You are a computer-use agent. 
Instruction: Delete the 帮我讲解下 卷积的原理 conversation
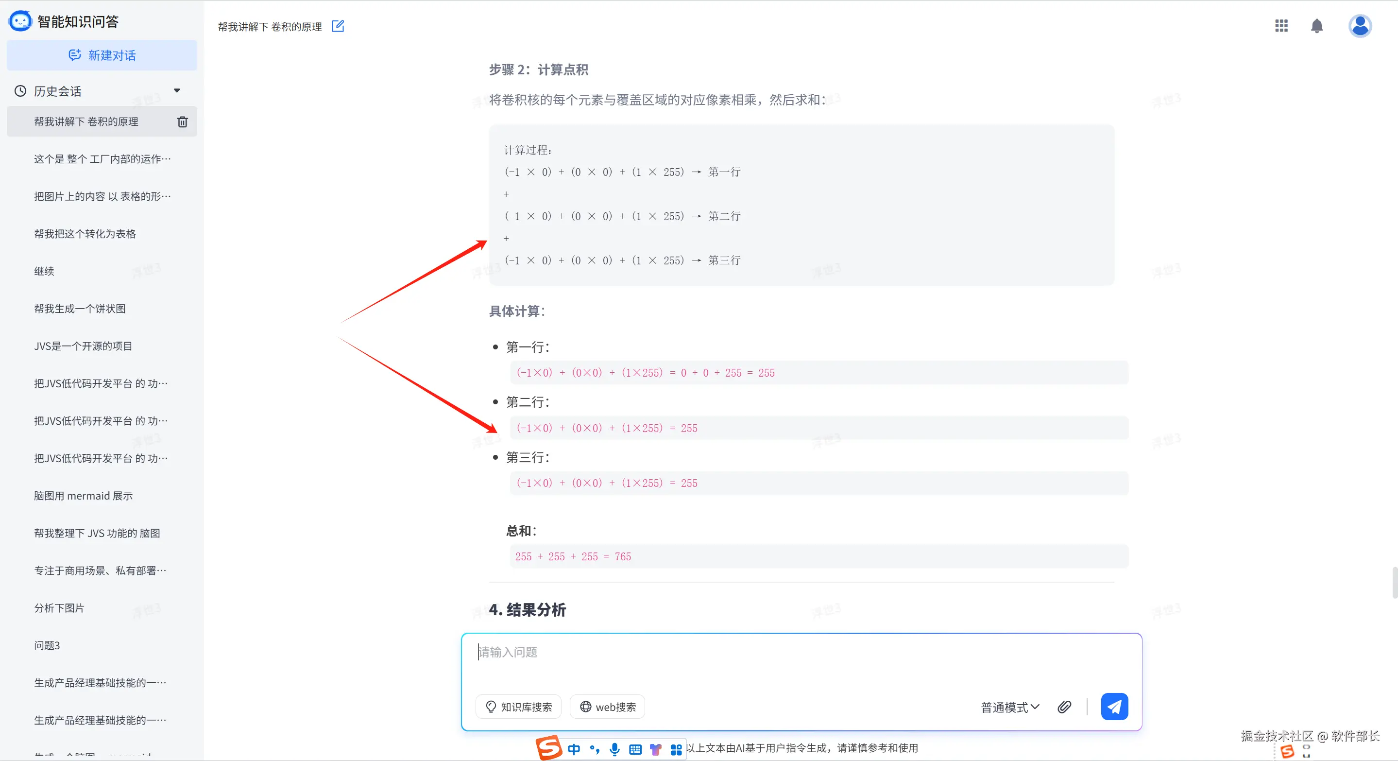pos(182,121)
